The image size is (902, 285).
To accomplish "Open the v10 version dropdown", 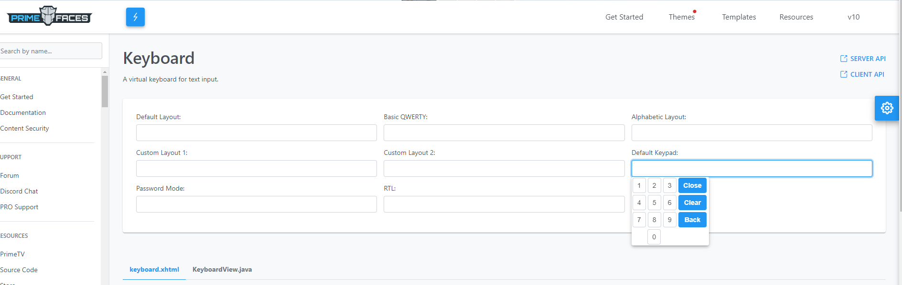I will point(853,17).
